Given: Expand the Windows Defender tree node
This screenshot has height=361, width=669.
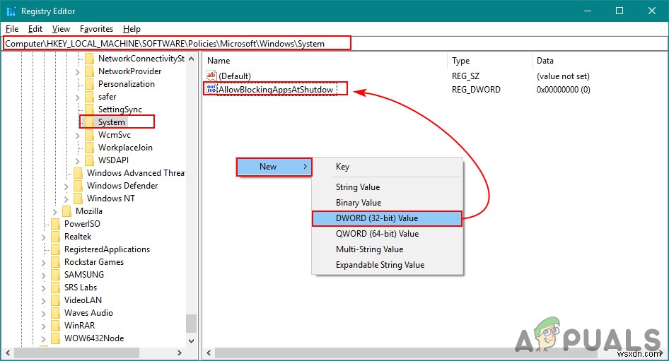Looking at the screenshot, I should point(66,187).
